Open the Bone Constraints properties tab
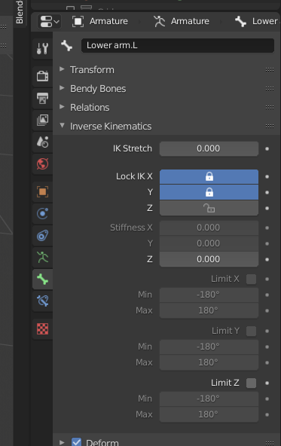281x446 pixels. tap(42, 301)
